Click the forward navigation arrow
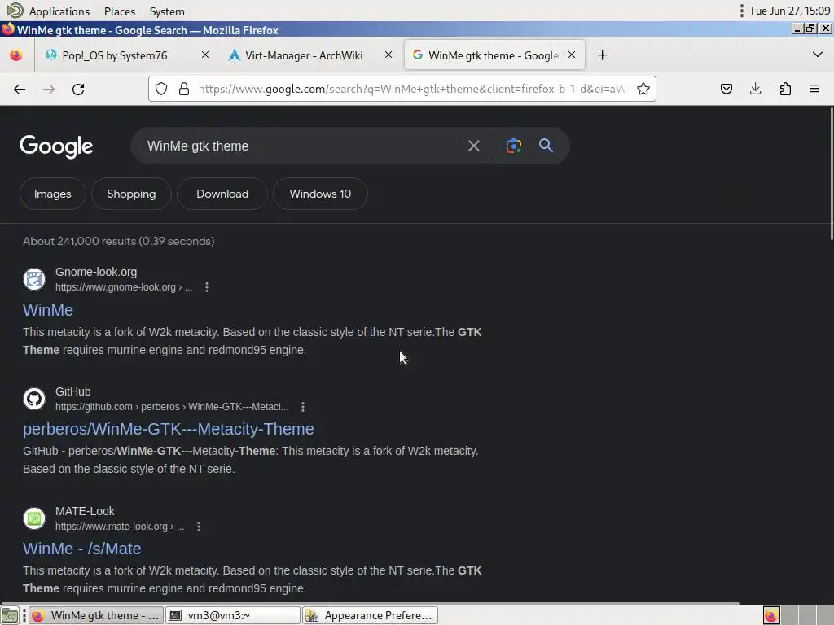 click(x=48, y=90)
